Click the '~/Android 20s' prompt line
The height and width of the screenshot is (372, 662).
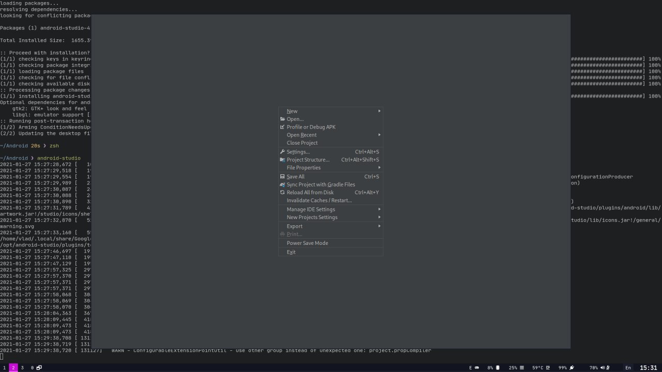pyautogui.click(x=29, y=146)
